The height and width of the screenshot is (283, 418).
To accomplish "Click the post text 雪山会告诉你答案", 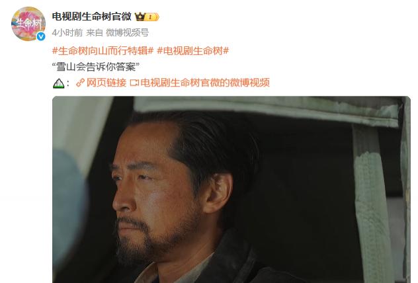I will pos(96,67).
